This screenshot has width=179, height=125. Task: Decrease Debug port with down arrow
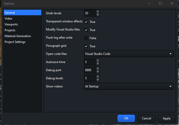pyautogui.click(x=98, y=72)
